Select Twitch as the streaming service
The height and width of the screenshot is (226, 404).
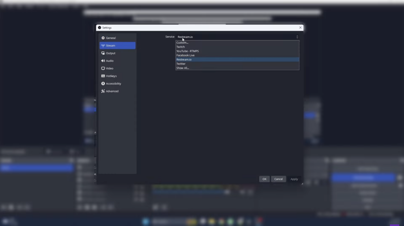pos(181,47)
